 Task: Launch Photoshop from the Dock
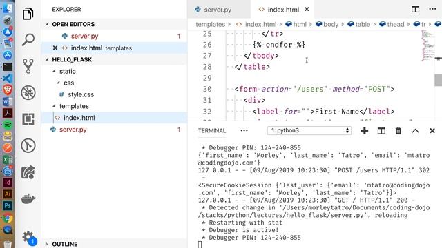pyautogui.click(x=8, y=206)
